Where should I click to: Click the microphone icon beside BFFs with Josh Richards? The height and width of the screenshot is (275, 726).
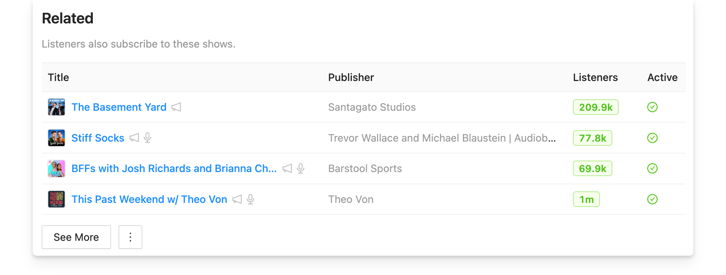[301, 169]
